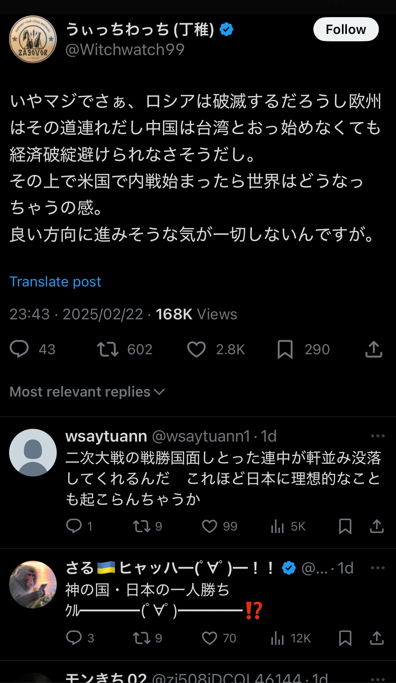The height and width of the screenshot is (683, 396).
Task: Bookmark the main post with 290 bookmarks
Action: 285,349
